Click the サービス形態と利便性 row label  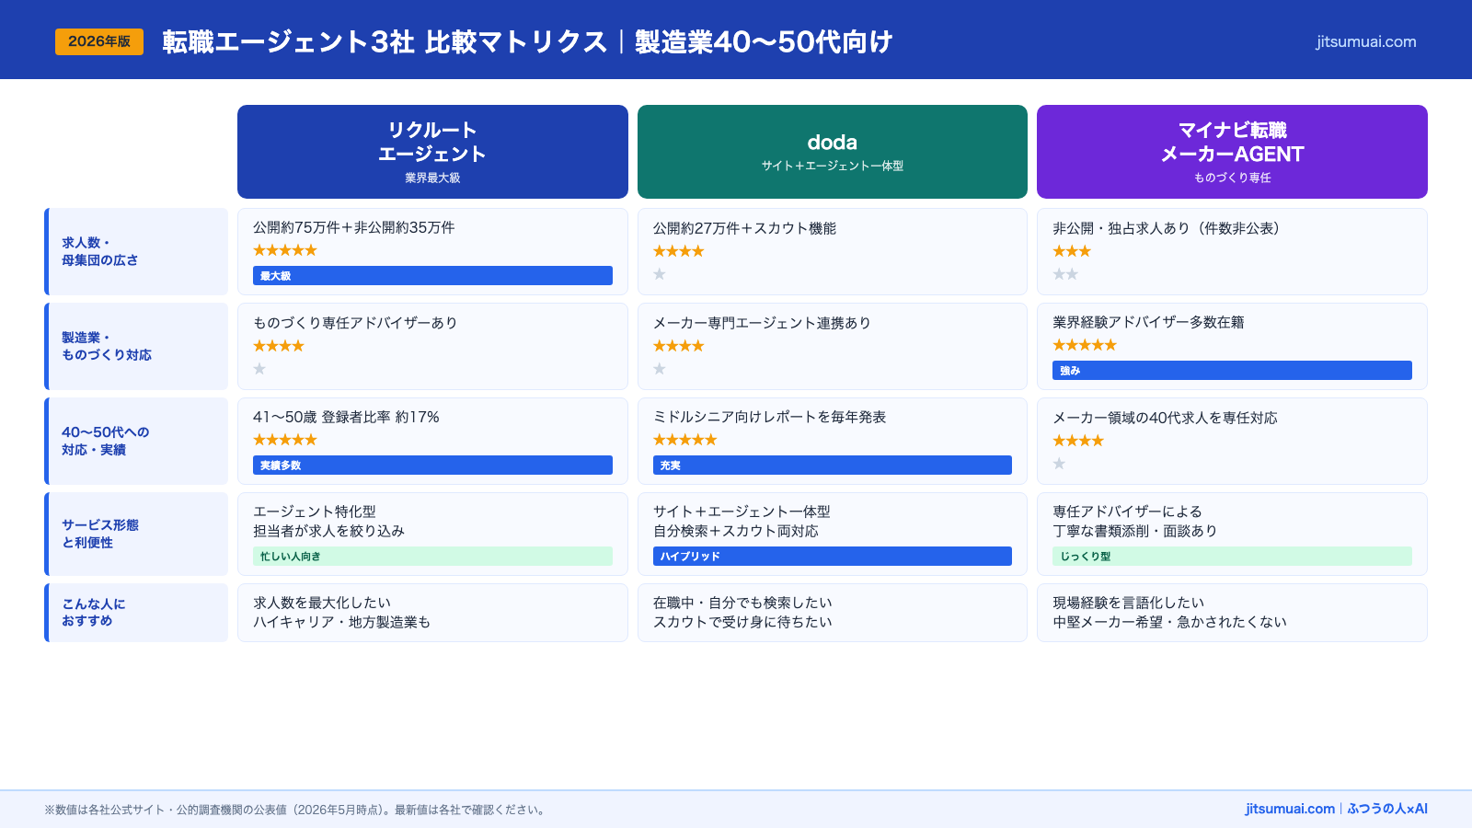(136, 534)
